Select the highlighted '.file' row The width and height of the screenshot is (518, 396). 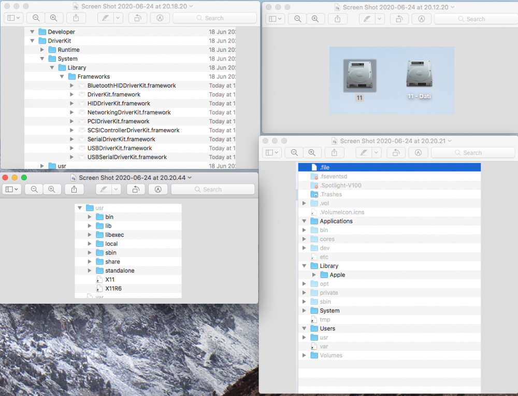tap(389, 167)
